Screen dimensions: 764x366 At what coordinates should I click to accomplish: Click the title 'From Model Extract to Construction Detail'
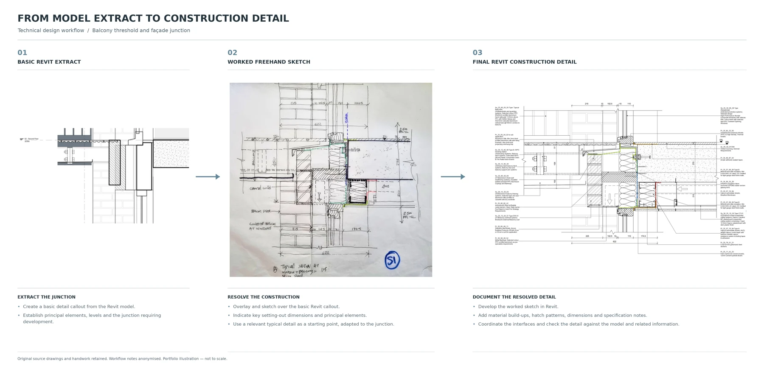point(153,19)
